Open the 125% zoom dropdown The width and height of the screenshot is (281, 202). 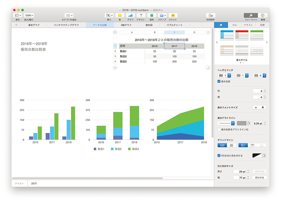[x=29, y=15]
